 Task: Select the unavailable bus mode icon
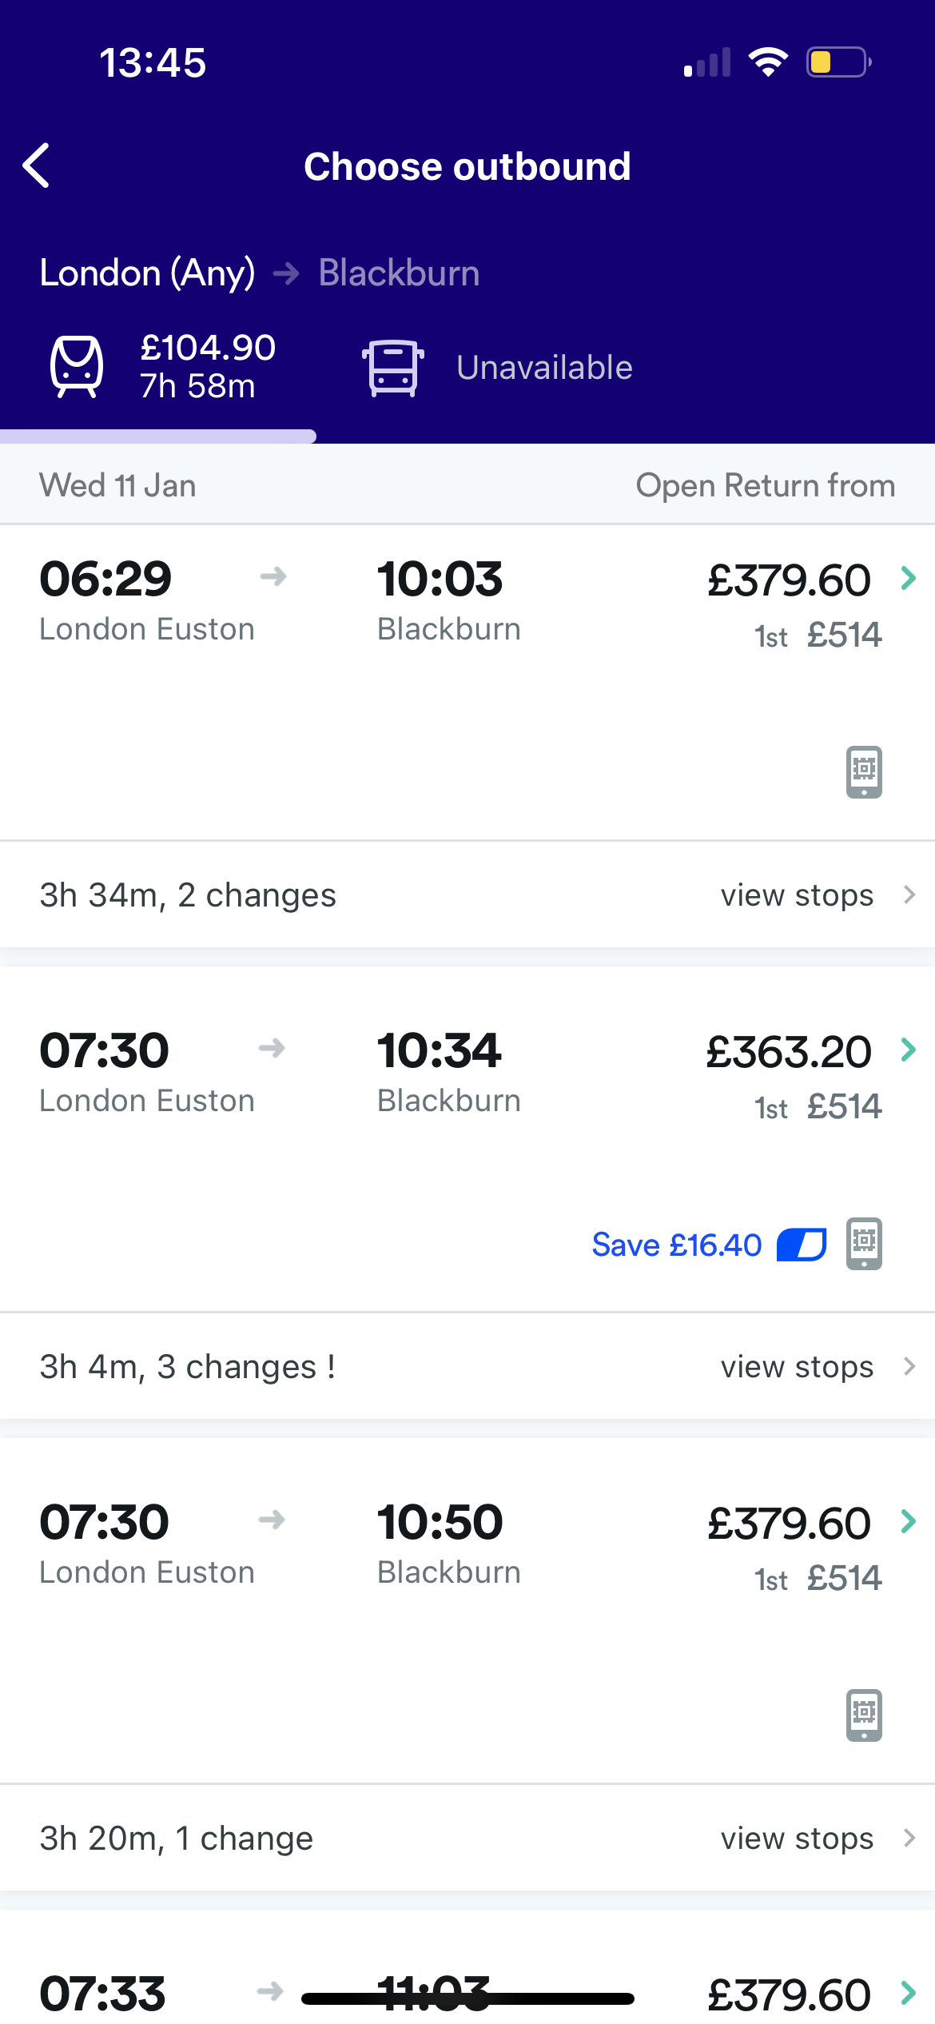coord(392,368)
